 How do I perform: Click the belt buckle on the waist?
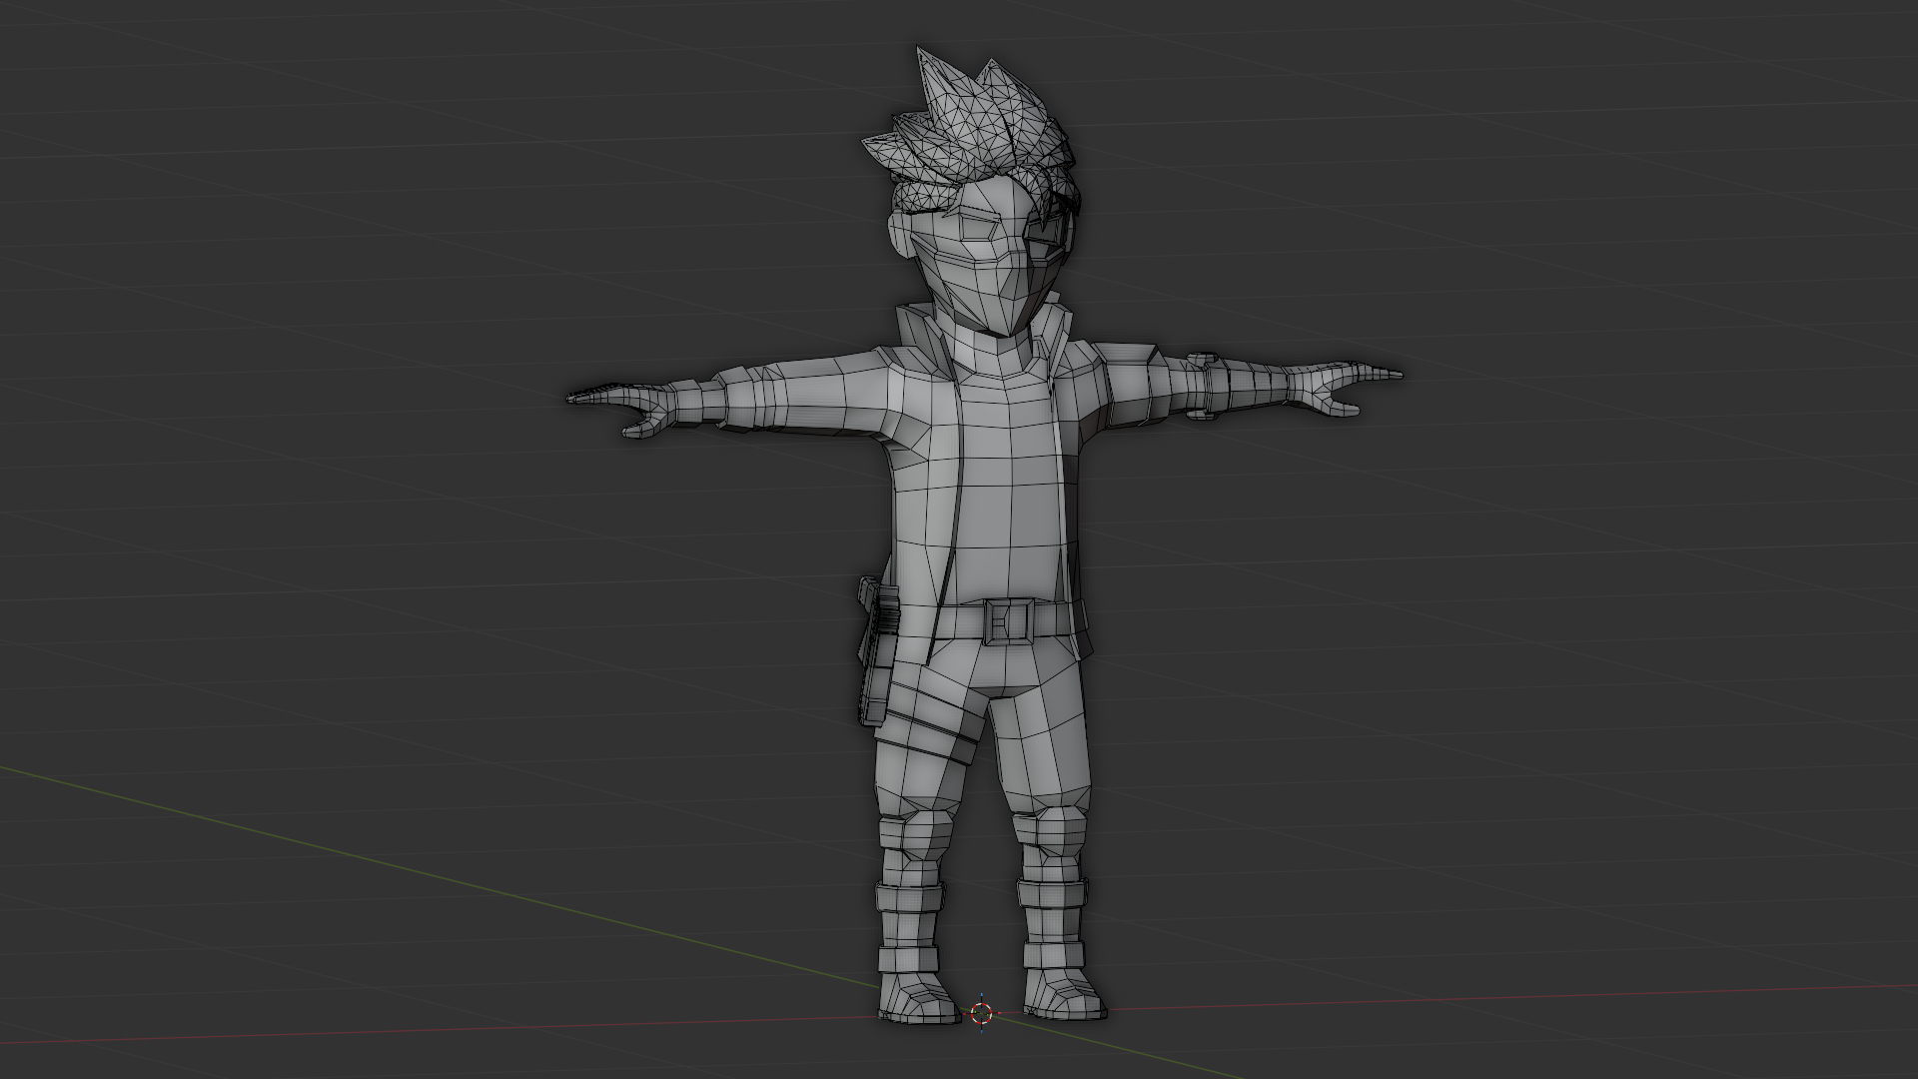coord(1007,620)
